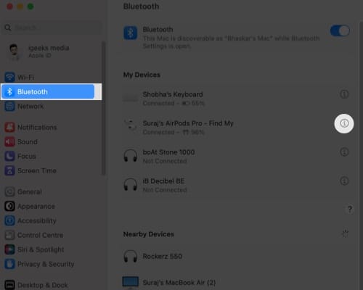363x290 pixels.
Task: Click the General gear icon
Action: (9, 192)
